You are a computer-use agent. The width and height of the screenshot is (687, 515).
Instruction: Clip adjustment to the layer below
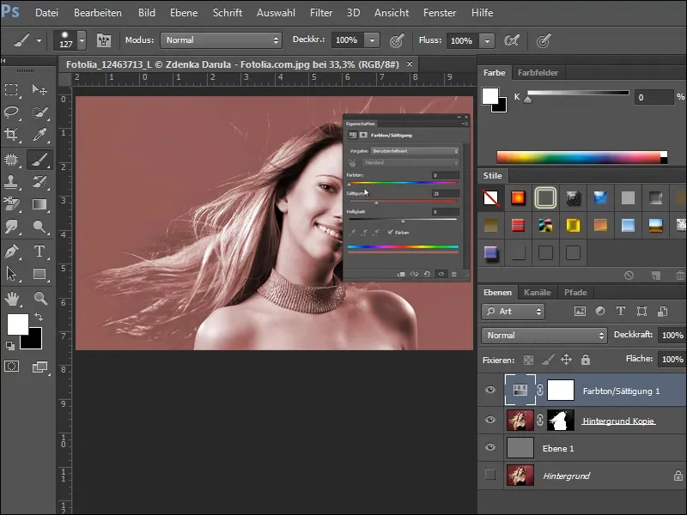coord(400,274)
